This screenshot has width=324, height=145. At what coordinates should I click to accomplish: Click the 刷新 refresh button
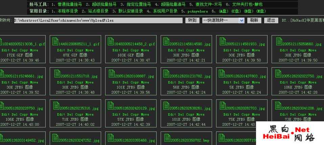254,20
